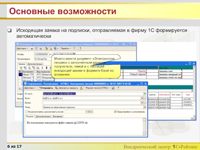Click the left-arrow icon after Действия in the заявка toolbar
This screenshot has height=150, width=200.
click(x=31, y=48)
